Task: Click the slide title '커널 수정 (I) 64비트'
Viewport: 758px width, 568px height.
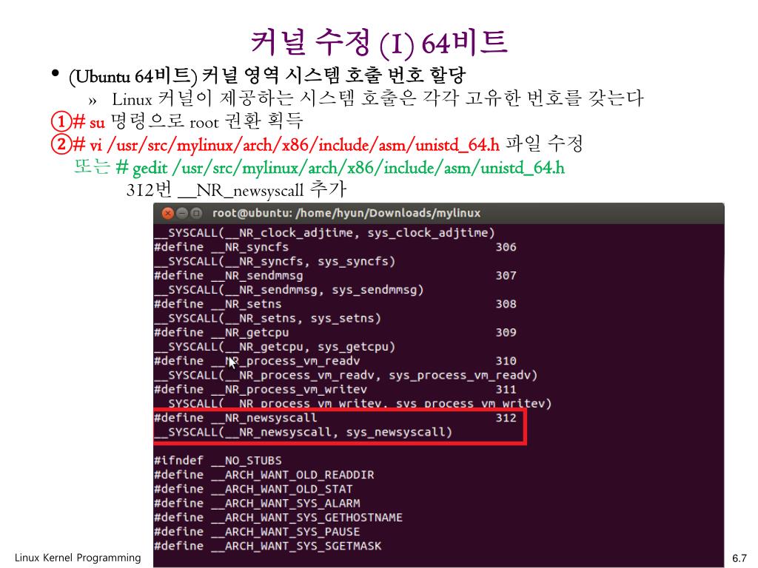Action: 379,42
